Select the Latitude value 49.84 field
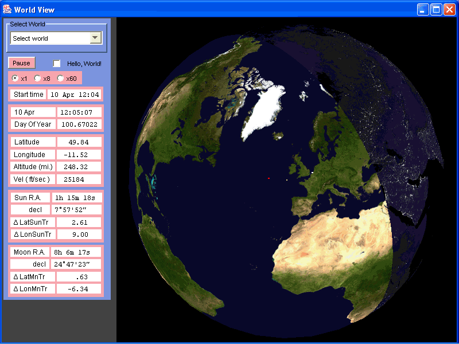The width and height of the screenshot is (459, 344). (79, 142)
